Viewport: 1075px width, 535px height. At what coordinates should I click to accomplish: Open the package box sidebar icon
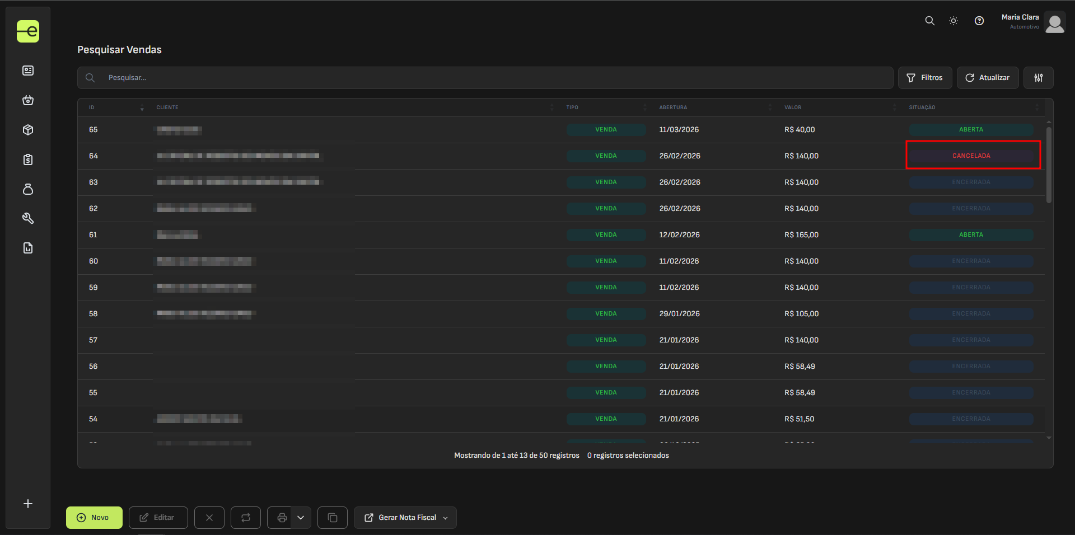pyautogui.click(x=28, y=130)
